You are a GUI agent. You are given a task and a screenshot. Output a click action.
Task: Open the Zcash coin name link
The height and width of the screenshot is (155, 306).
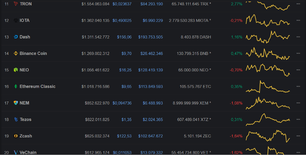click(x=26, y=136)
